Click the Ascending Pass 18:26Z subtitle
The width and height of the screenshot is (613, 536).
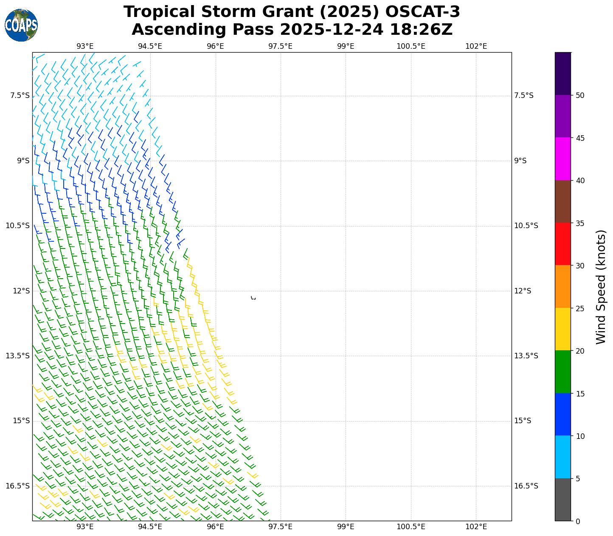point(292,30)
